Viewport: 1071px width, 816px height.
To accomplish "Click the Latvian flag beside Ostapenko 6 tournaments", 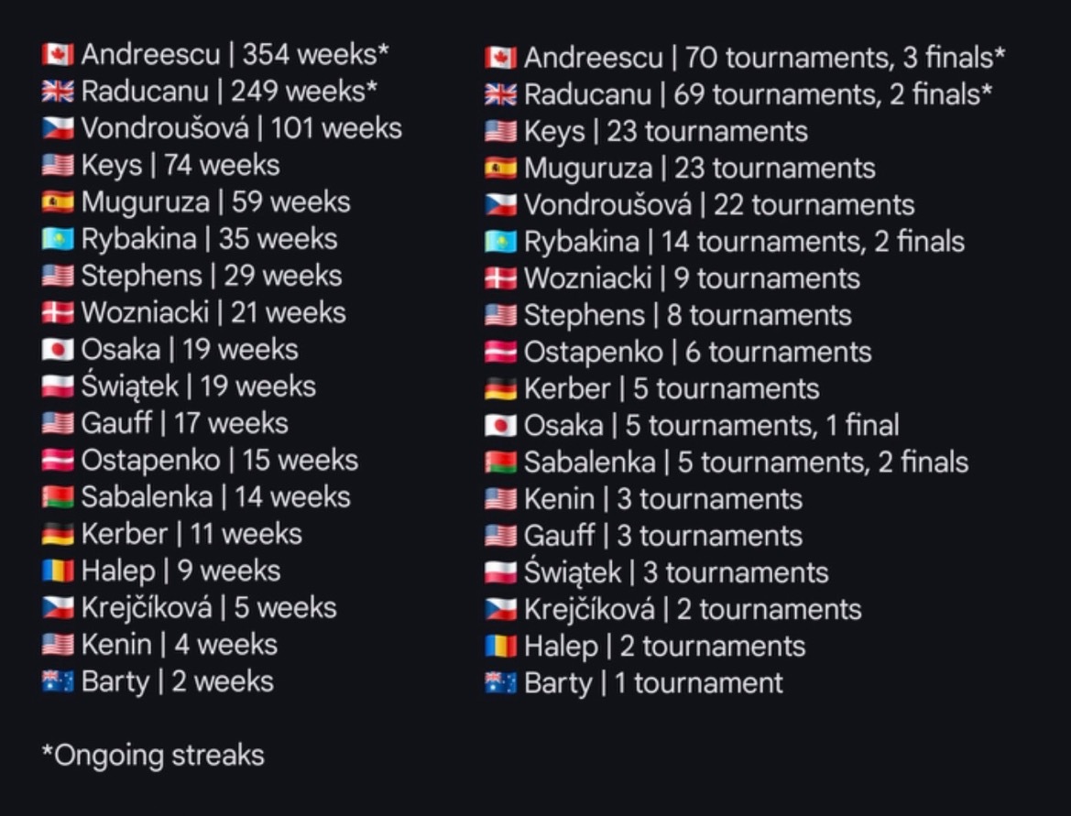I will 500,353.
